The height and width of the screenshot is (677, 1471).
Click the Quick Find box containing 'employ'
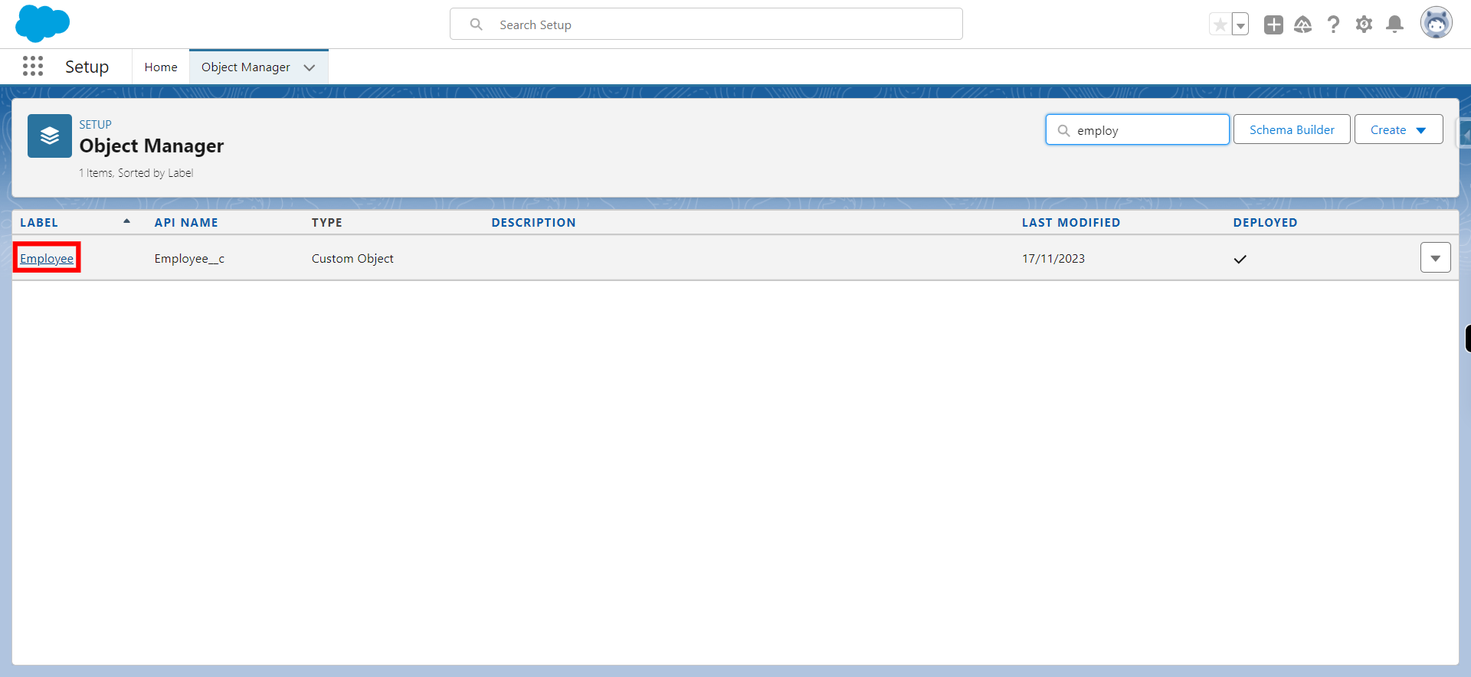(x=1138, y=130)
